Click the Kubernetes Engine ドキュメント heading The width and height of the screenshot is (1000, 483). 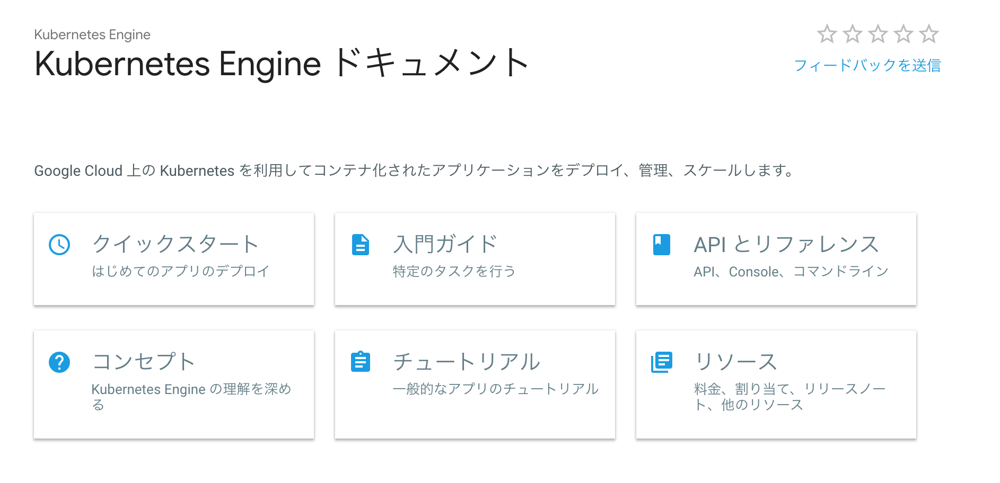click(x=282, y=64)
